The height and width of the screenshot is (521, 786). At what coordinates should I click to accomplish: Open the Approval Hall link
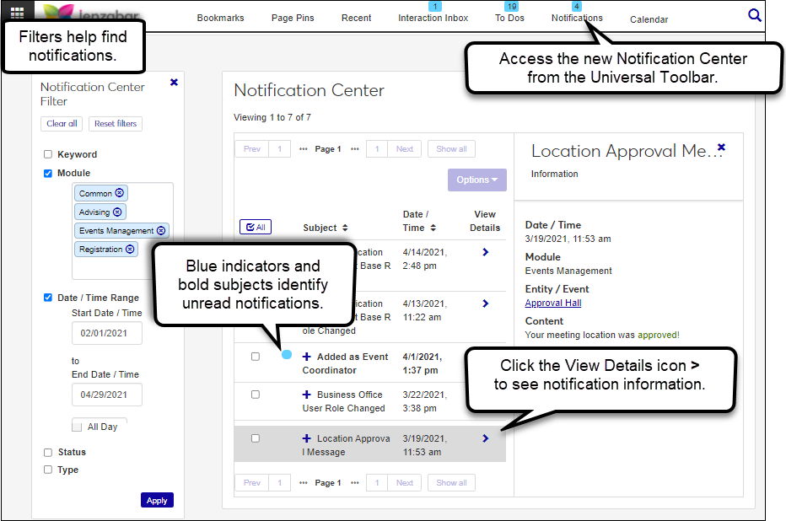(x=552, y=303)
